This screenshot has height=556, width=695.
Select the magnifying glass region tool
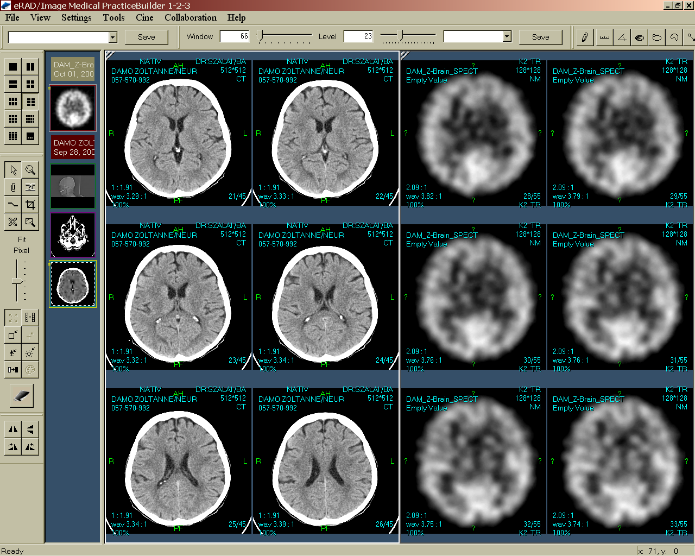[x=30, y=222]
